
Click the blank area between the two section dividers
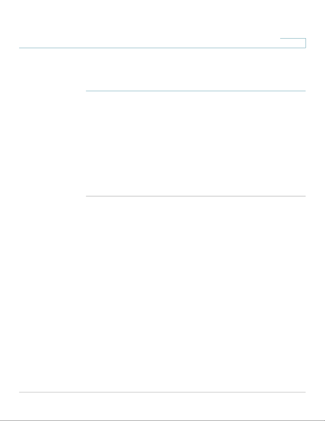[196, 144]
